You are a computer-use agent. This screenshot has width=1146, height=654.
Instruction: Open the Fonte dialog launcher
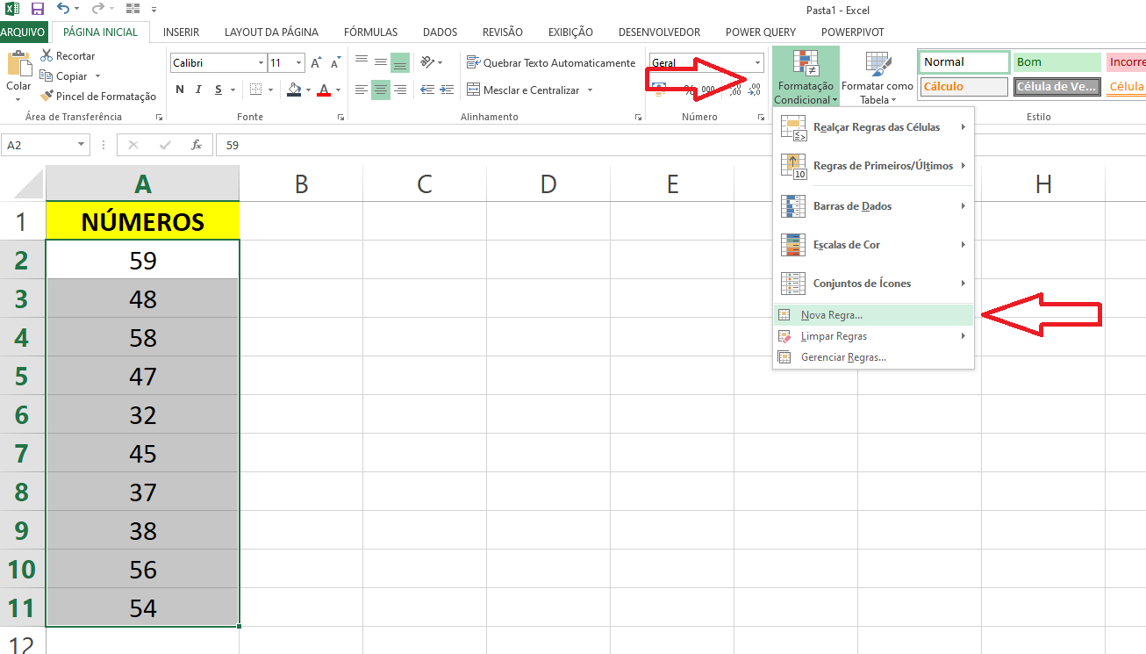tap(343, 117)
